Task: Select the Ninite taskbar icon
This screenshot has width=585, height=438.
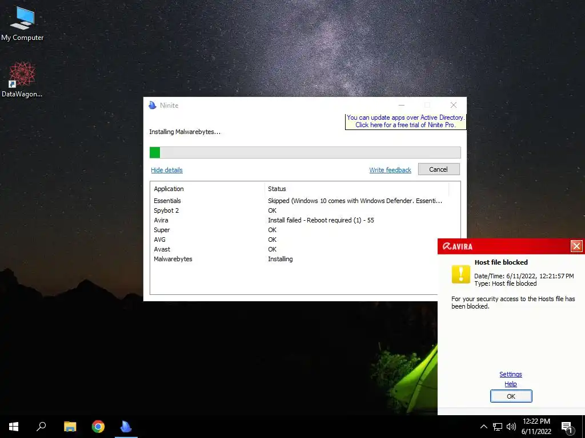Action: (x=126, y=427)
